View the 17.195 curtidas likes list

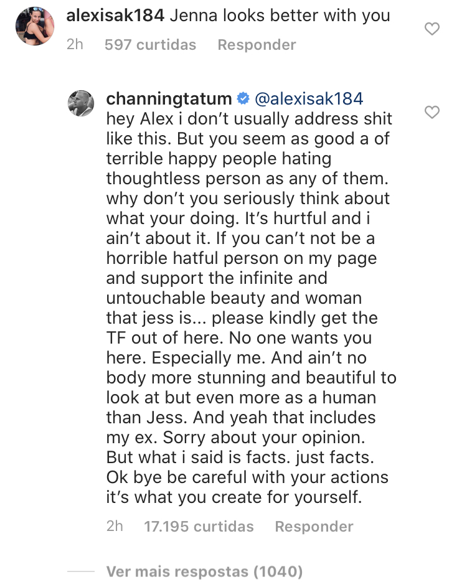click(x=199, y=527)
